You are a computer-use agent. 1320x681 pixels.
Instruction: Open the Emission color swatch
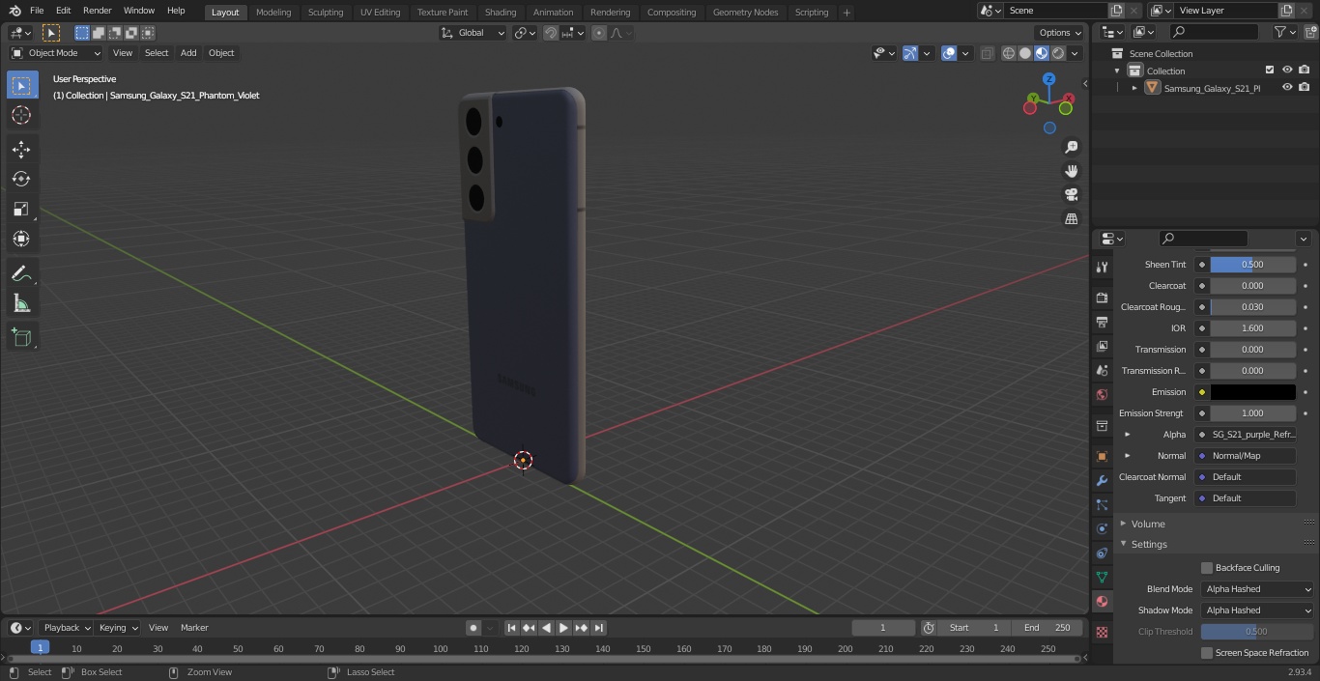[1252, 392]
